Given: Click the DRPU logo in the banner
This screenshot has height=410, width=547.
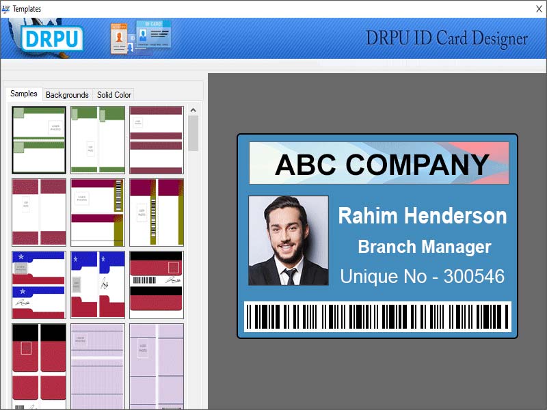Looking at the screenshot, I should click(x=51, y=38).
